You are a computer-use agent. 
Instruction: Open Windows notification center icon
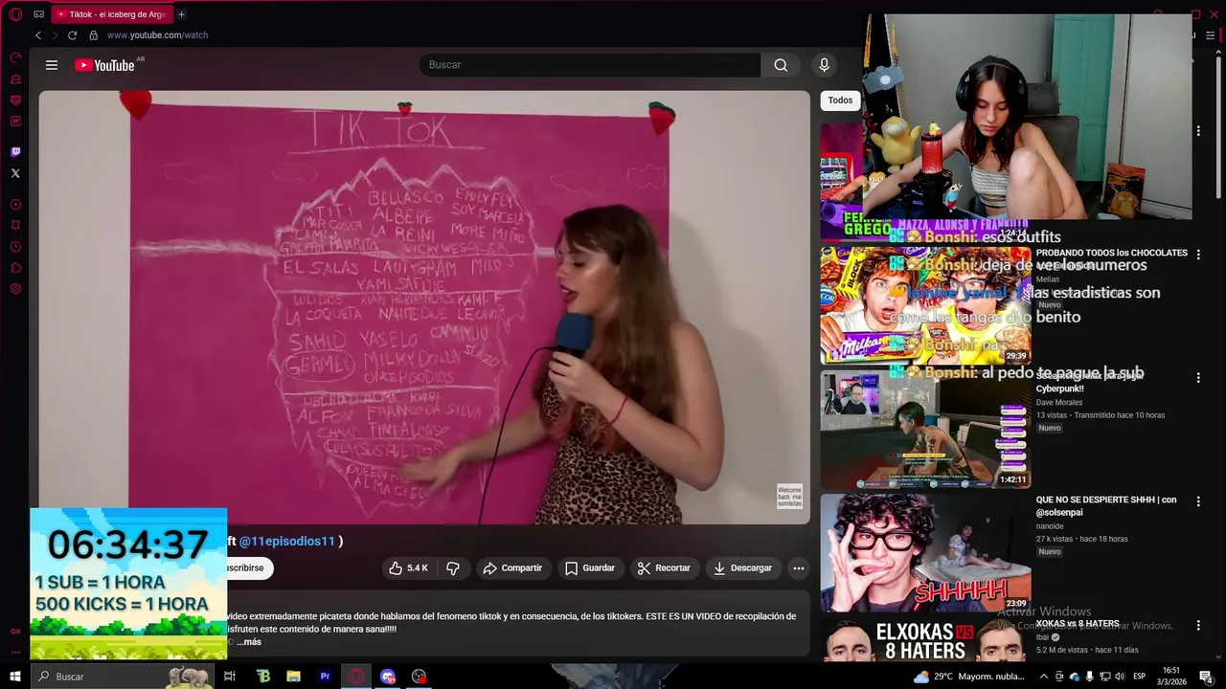coord(1206,677)
